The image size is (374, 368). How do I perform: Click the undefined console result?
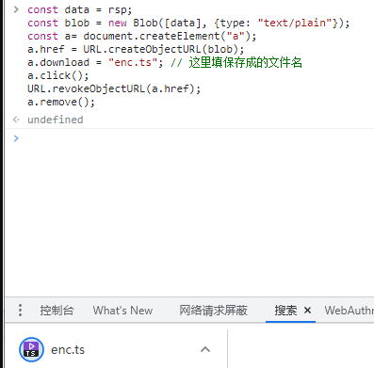click(56, 120)
